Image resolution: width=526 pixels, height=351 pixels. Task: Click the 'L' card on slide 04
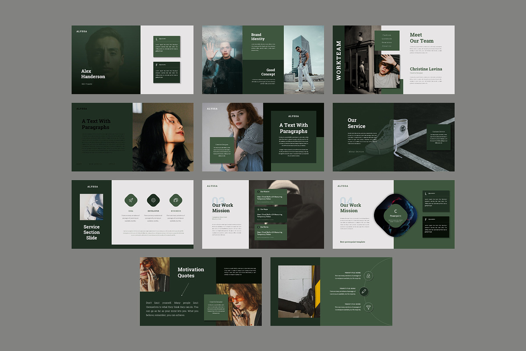pos(436,201)
